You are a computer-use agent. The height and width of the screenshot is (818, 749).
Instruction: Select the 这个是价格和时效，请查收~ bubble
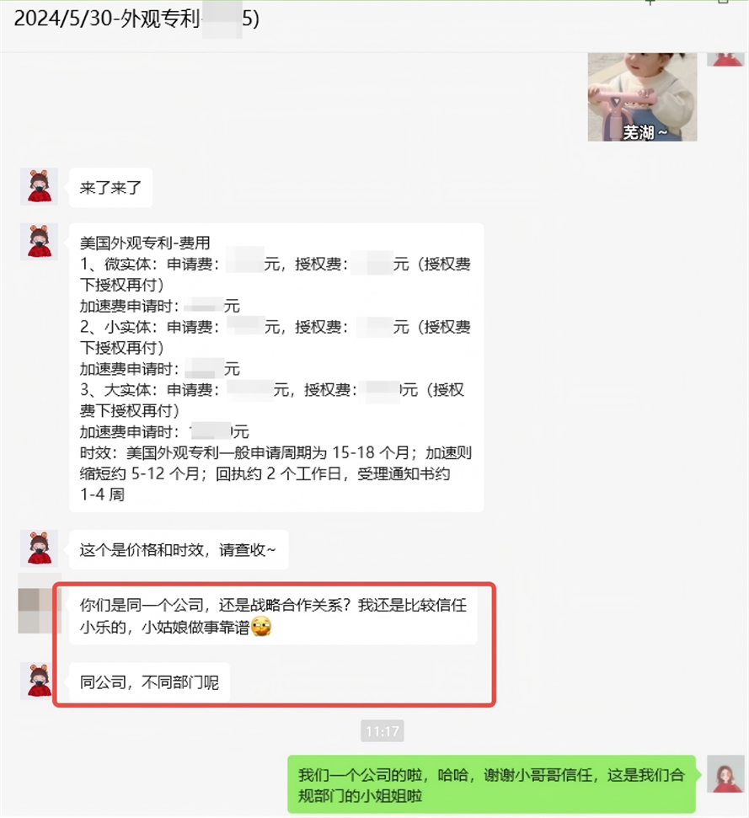click(x=179, y=550)
